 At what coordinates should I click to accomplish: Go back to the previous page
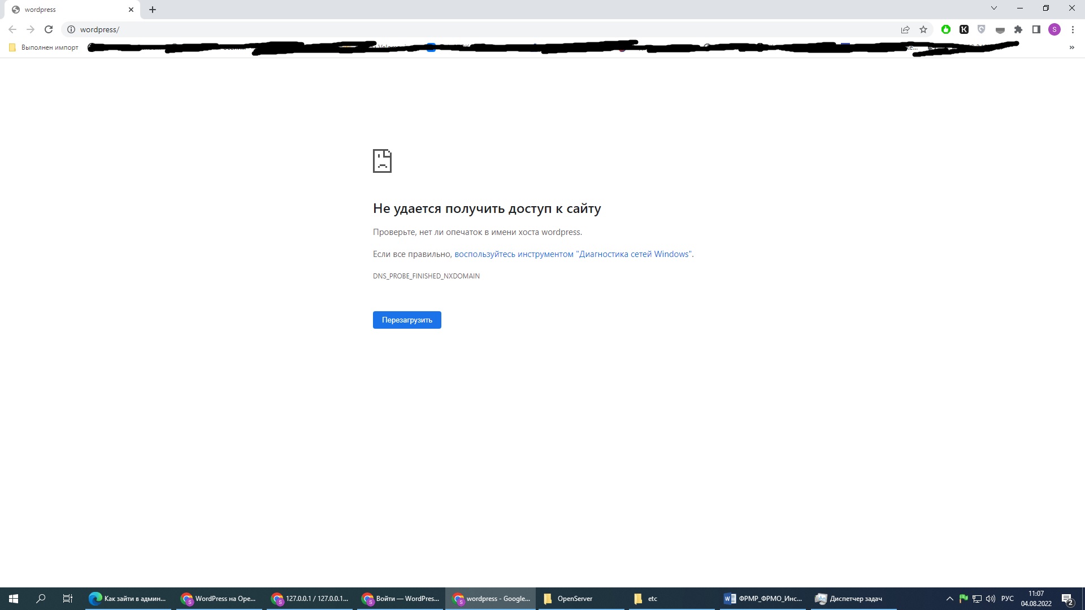click(x=12, y=29)
